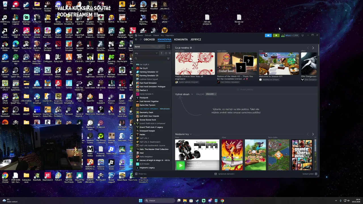Click taskbar Hledat search box
The image size is (363, 204).
159,201
